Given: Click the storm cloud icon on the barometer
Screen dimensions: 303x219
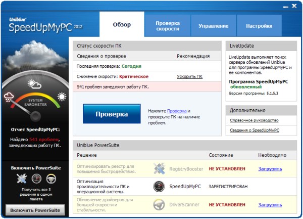Looking at the screenshot, I should [x=11, y=96].
